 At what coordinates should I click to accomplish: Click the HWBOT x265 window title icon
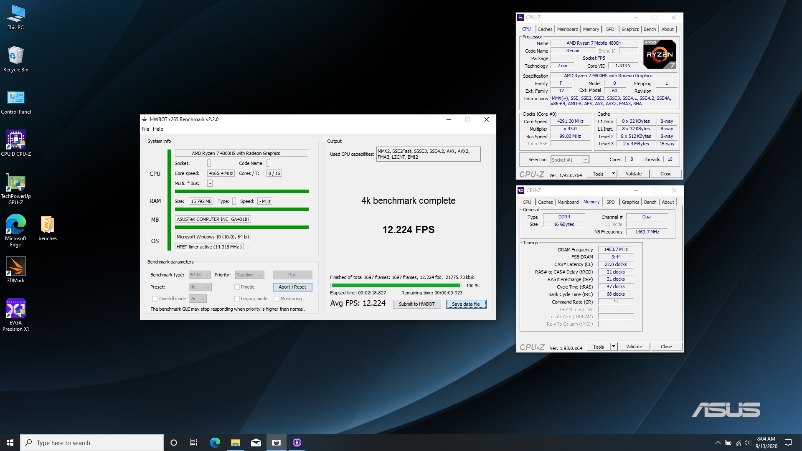coord(145,119)
